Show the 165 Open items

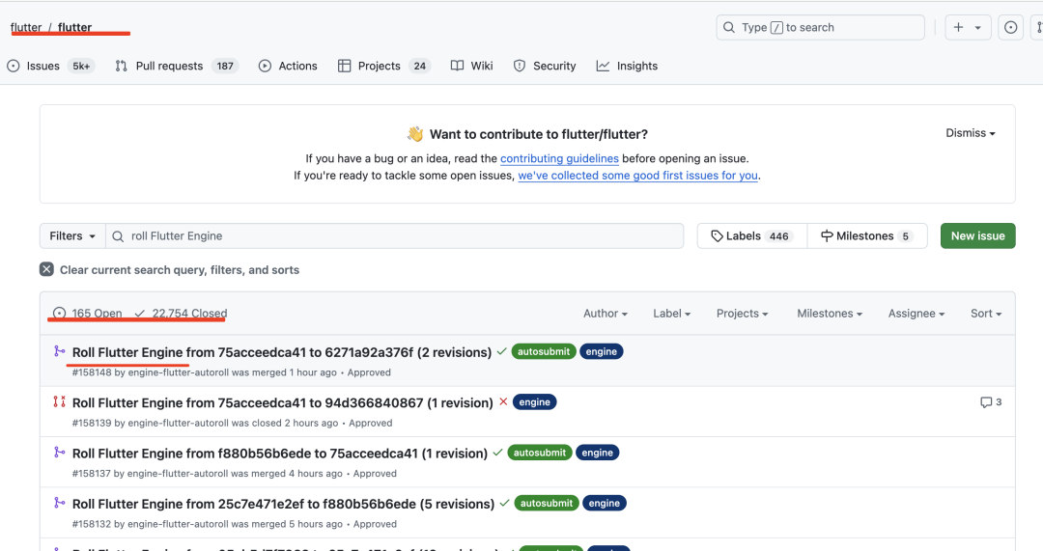coord(87,313)
